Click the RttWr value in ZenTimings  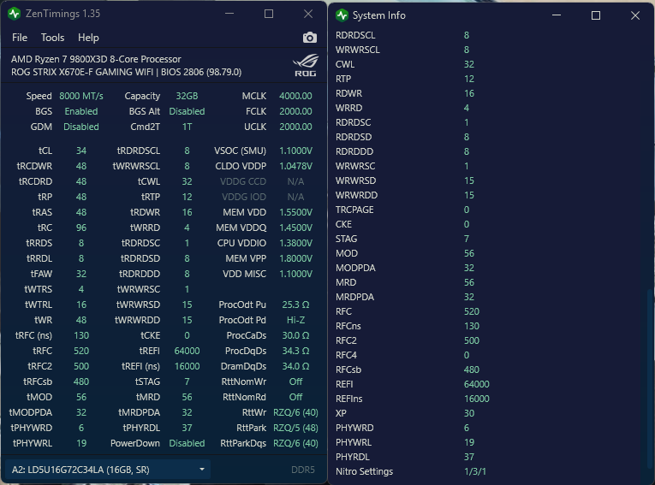pyautogui.click(x=295, y=412)
